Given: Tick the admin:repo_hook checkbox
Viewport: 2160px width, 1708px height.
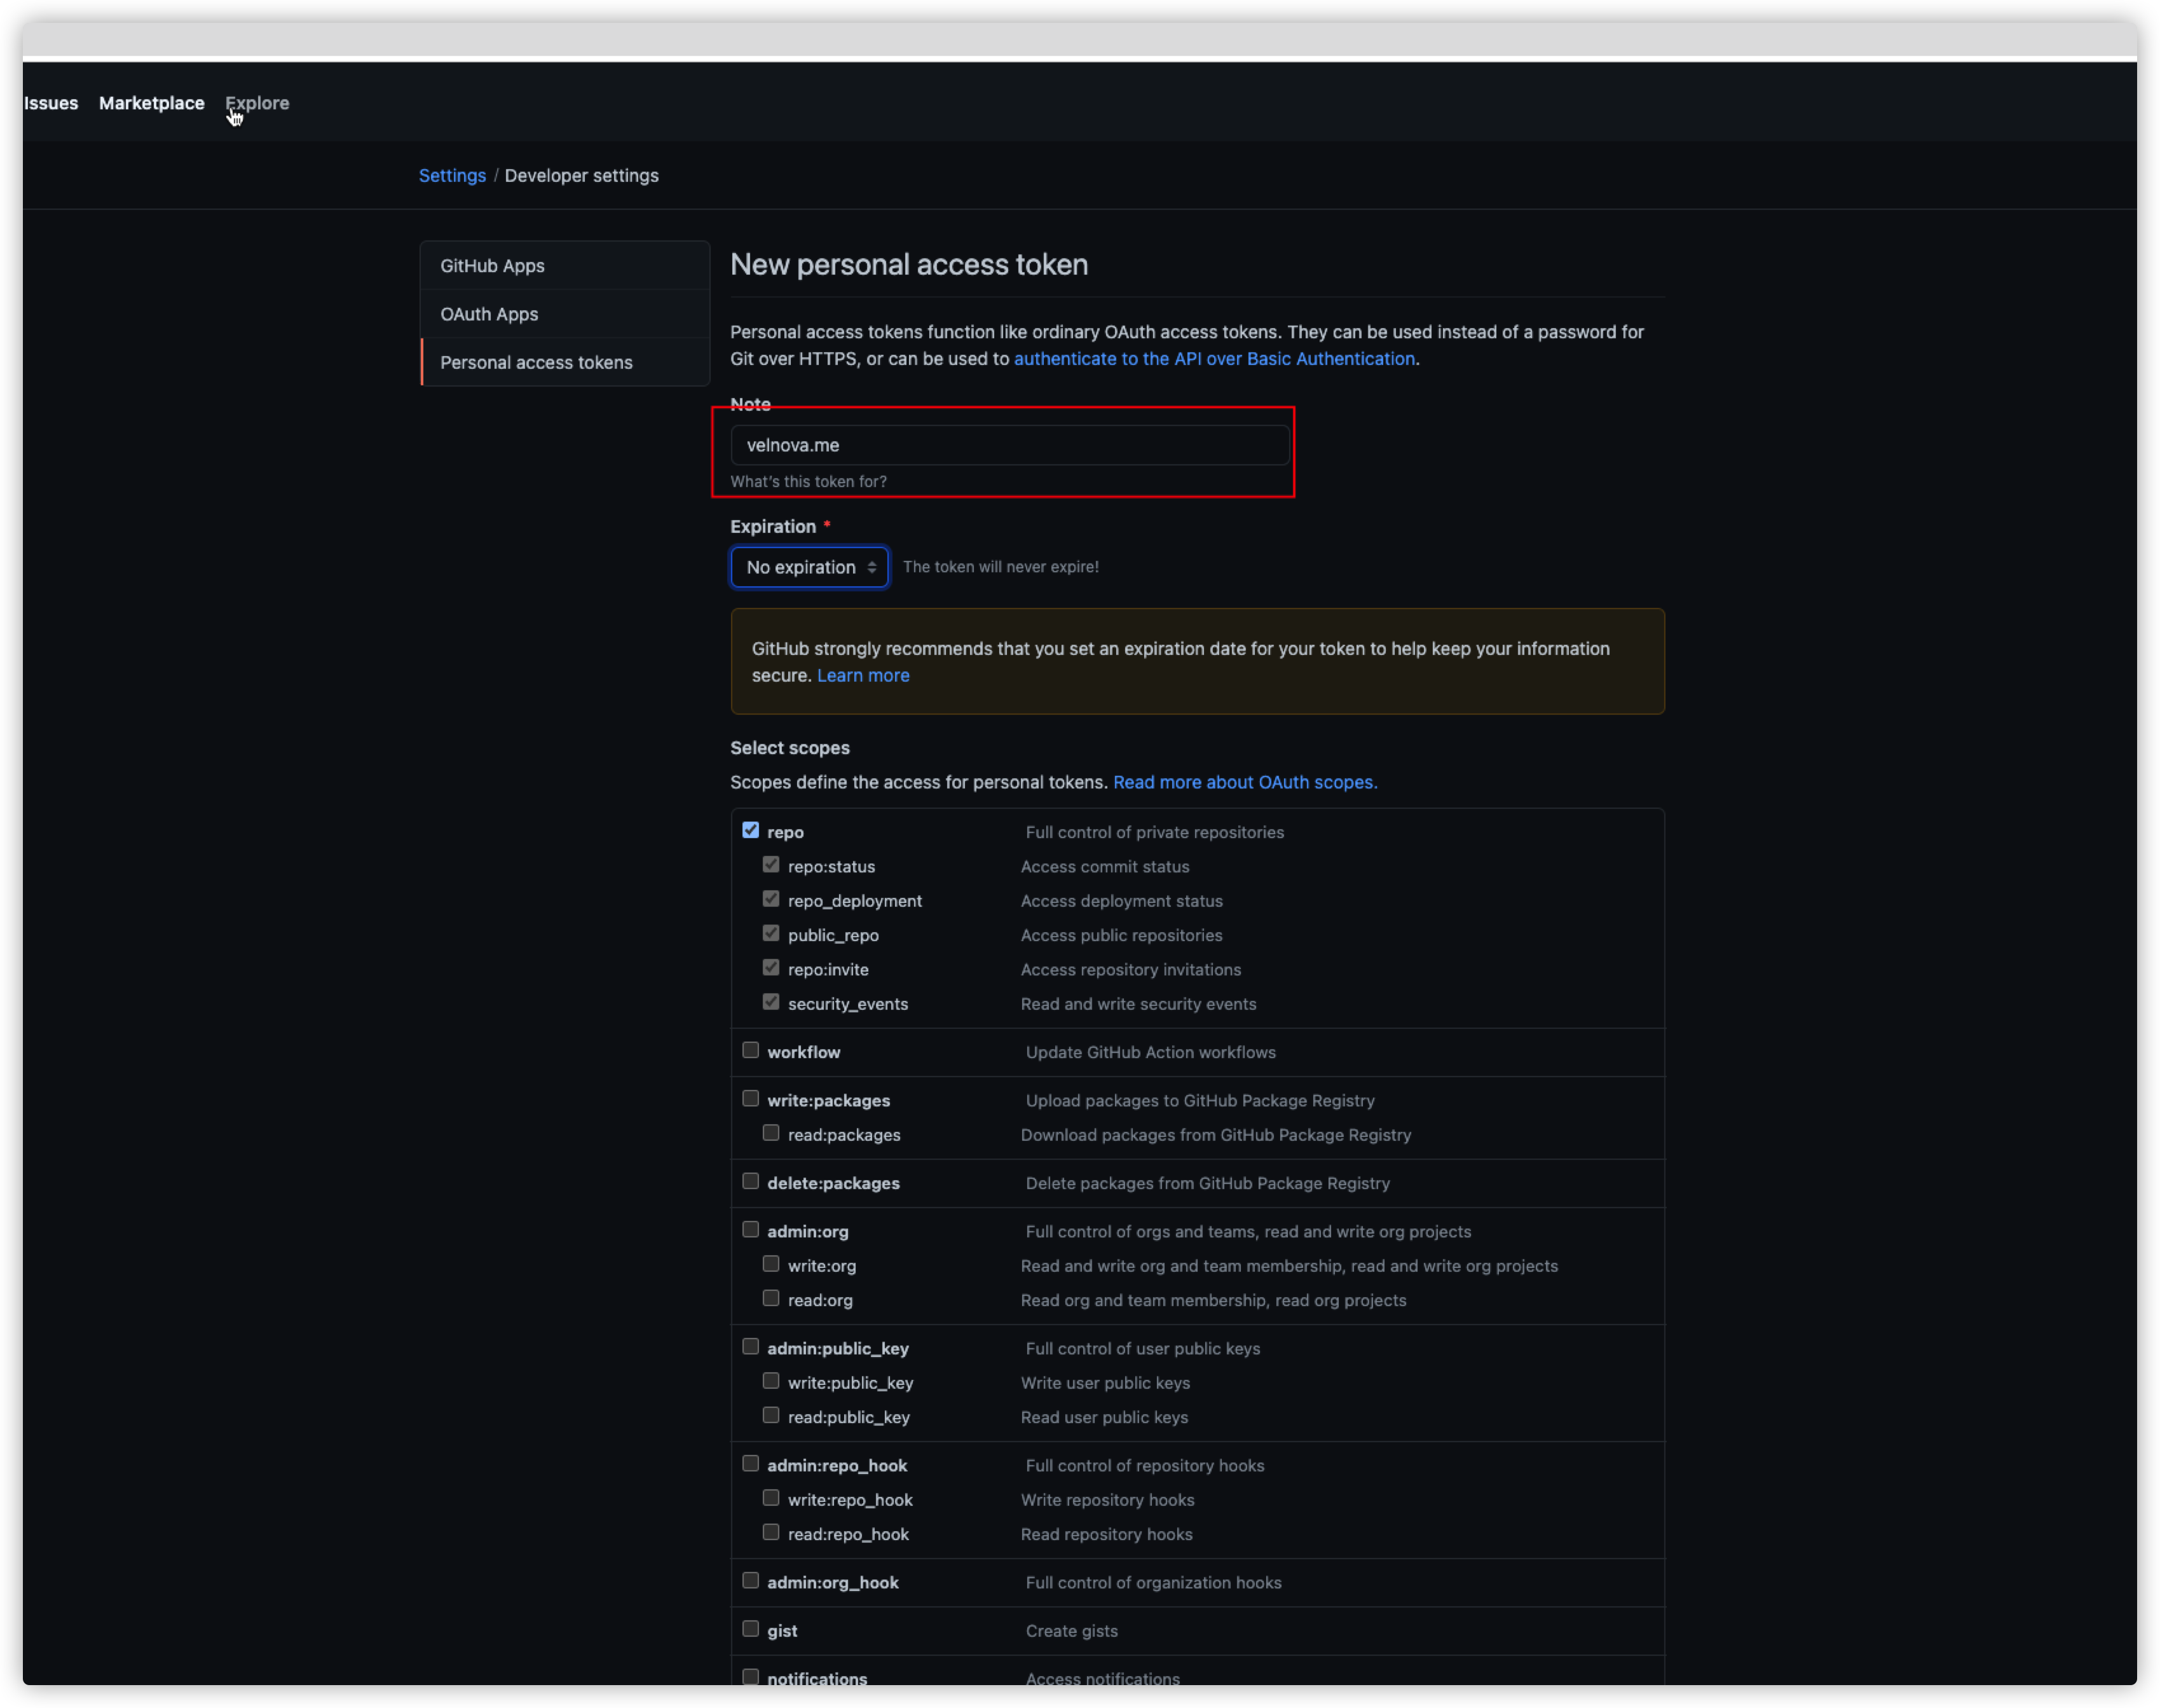Looking at the screenshot, I should coord(751,1463).
